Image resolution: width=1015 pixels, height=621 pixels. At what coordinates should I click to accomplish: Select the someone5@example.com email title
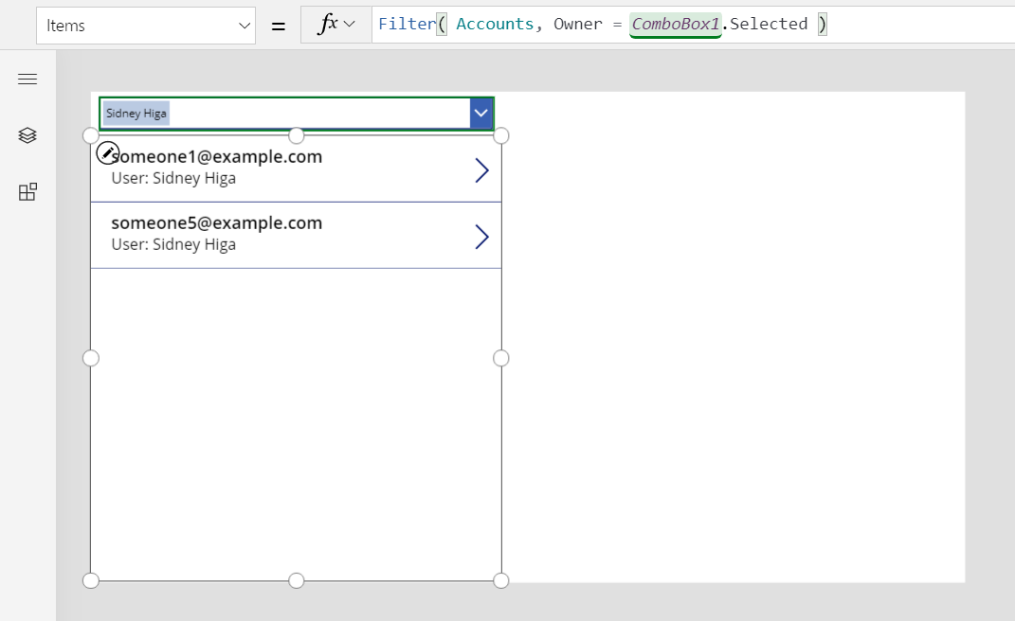217,222
